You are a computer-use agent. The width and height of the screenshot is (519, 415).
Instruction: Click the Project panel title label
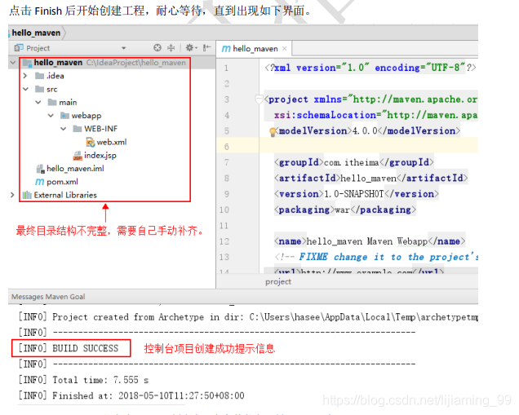point(38,48)
